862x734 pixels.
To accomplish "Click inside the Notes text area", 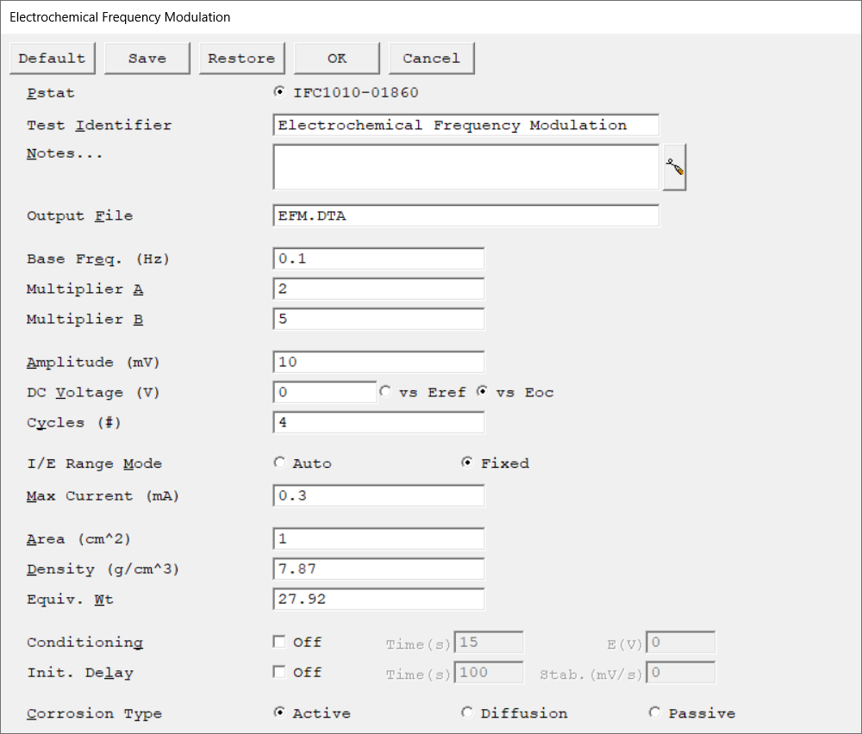I will [x=465, y=167].
